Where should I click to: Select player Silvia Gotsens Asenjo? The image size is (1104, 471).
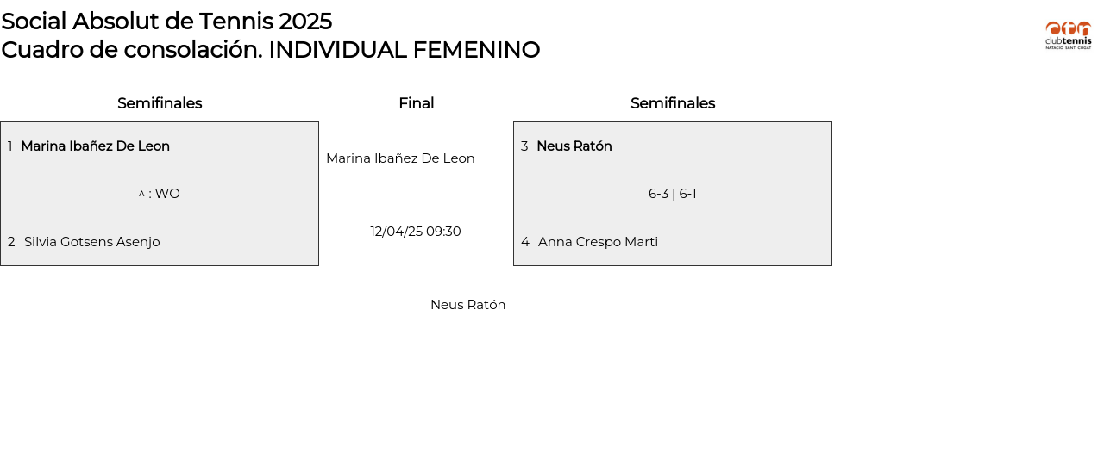(x=92, y=242)
